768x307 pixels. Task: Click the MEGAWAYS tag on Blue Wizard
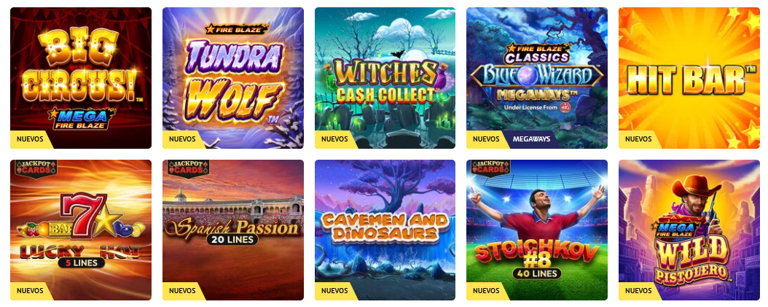(531, 139)
